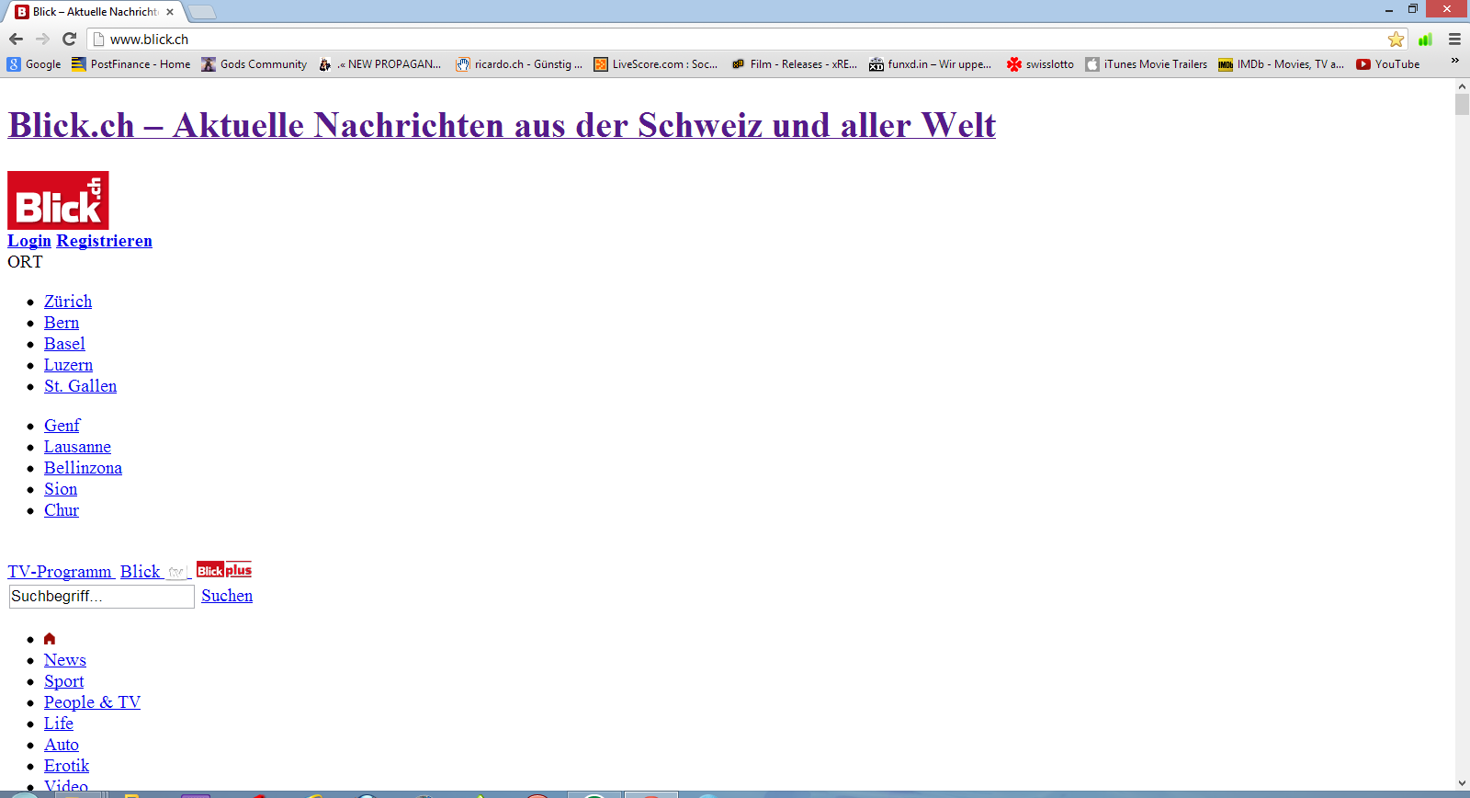Click the Suchen link

pyautogui.click(x=227, y=596)
